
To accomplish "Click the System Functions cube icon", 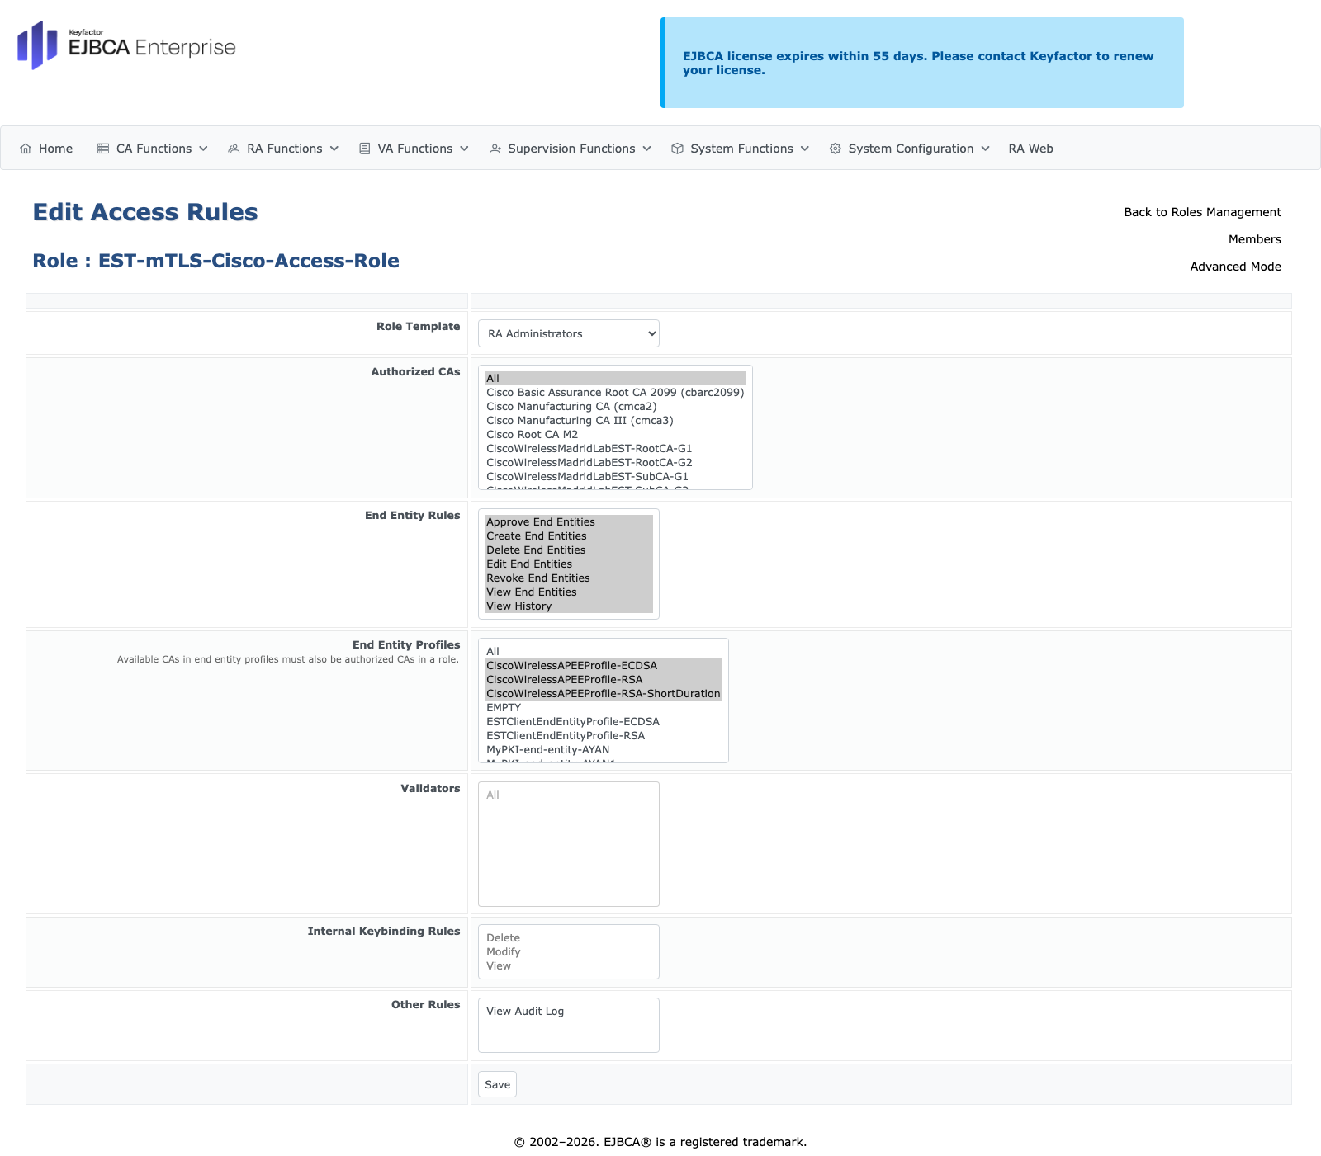I will pyautogui.click(x=678, y=149).
